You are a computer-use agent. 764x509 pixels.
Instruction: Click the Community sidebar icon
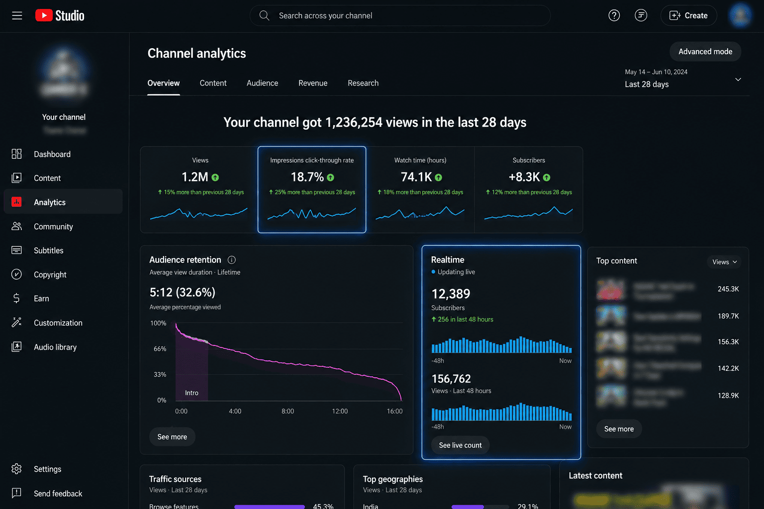[16, 226]
